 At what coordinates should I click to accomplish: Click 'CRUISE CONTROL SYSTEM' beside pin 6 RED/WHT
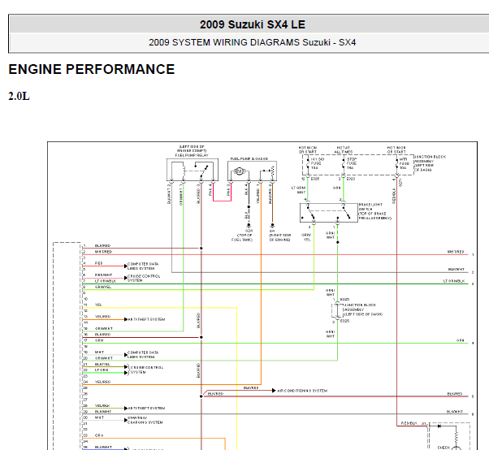click(144, 278)
